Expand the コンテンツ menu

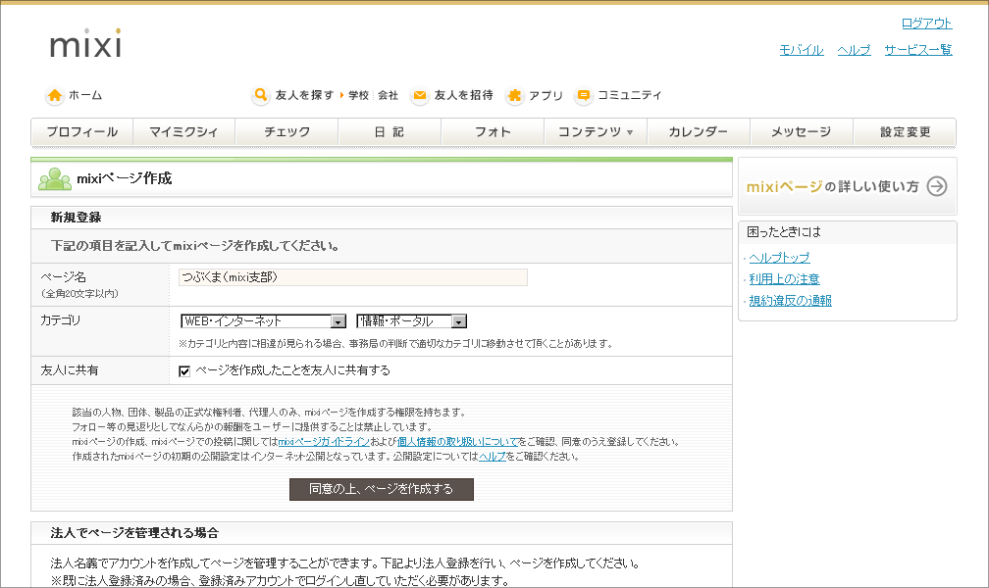coord(596,132)
